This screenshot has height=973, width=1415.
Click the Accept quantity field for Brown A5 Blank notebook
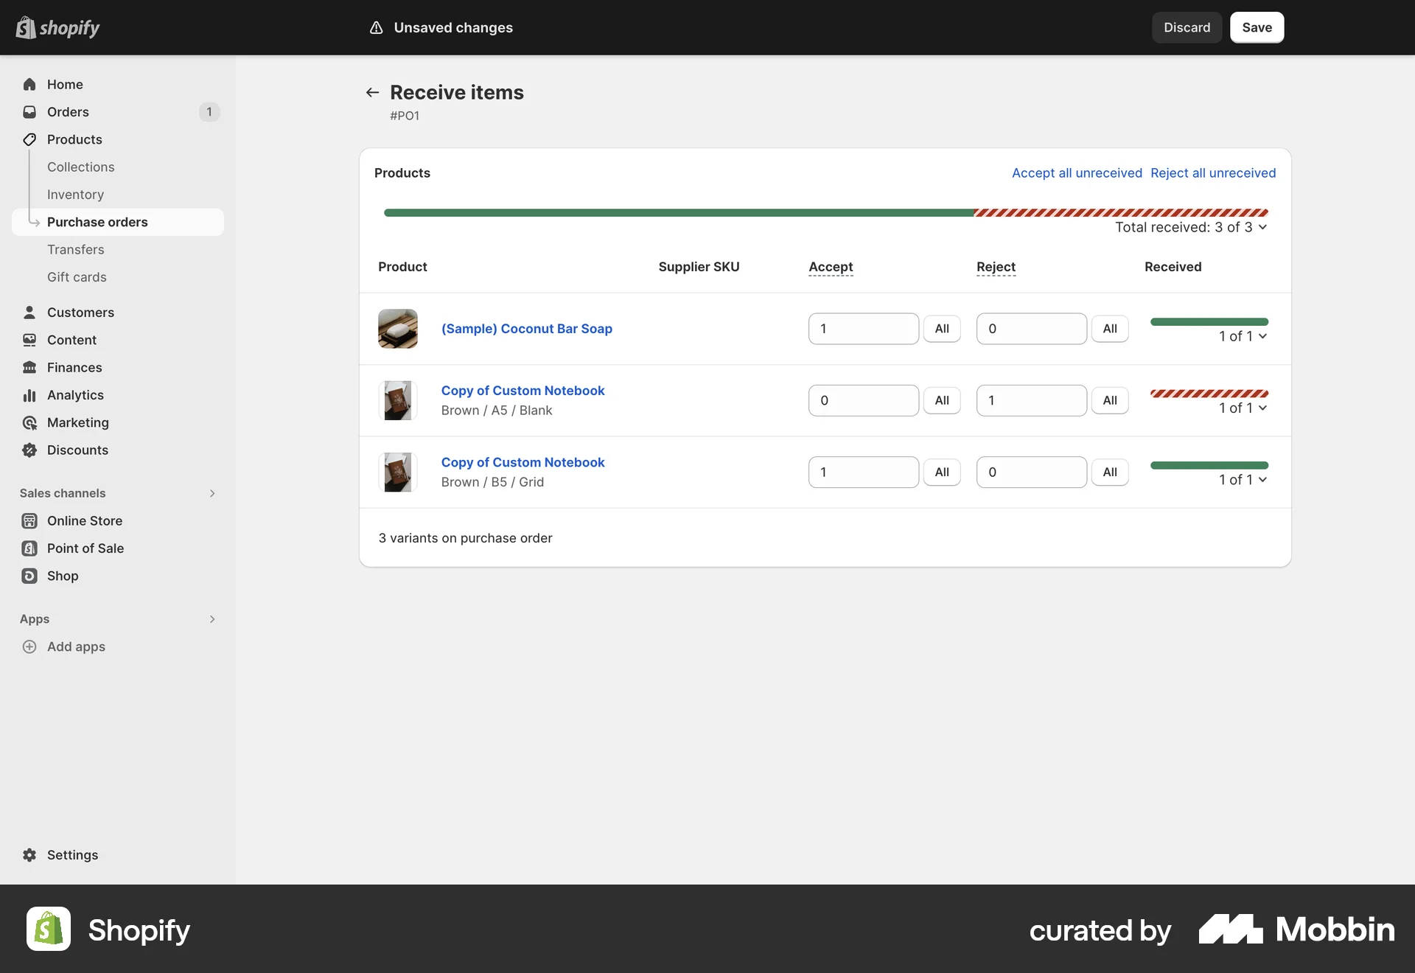863,400
